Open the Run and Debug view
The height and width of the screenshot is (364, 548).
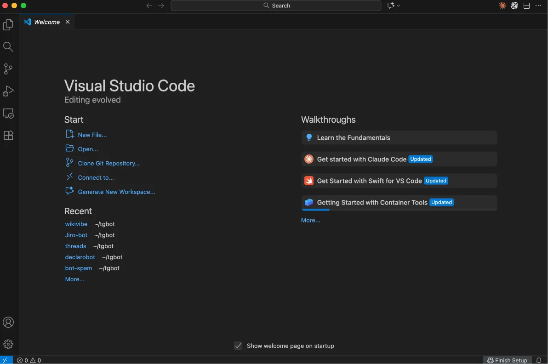click(8, 91)
